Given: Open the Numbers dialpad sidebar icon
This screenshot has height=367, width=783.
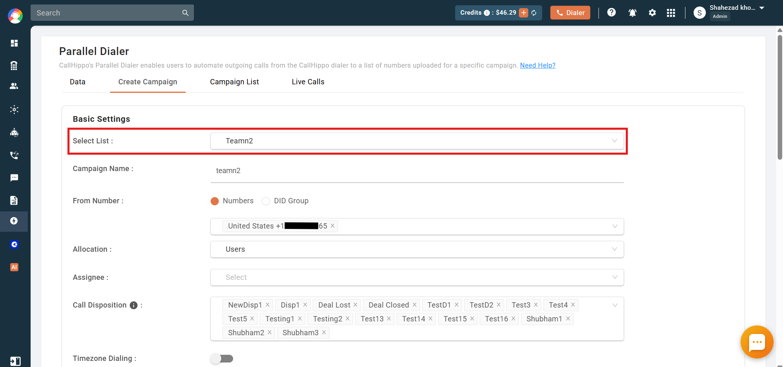Looking at the screenshot, I should tap(14, 66).
